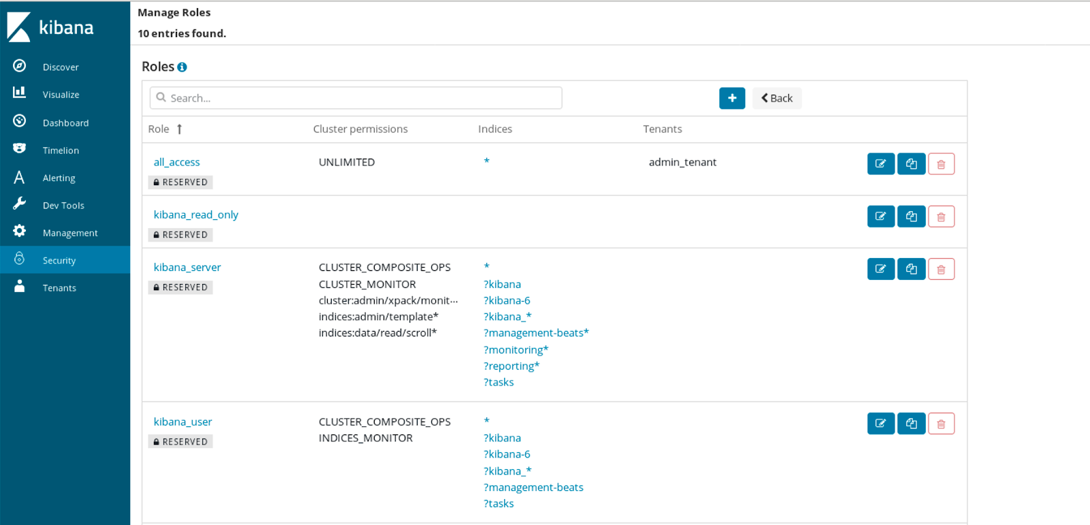Click the Tenants column header
The image size is (1090, 525).
click(x=662, y=129)
